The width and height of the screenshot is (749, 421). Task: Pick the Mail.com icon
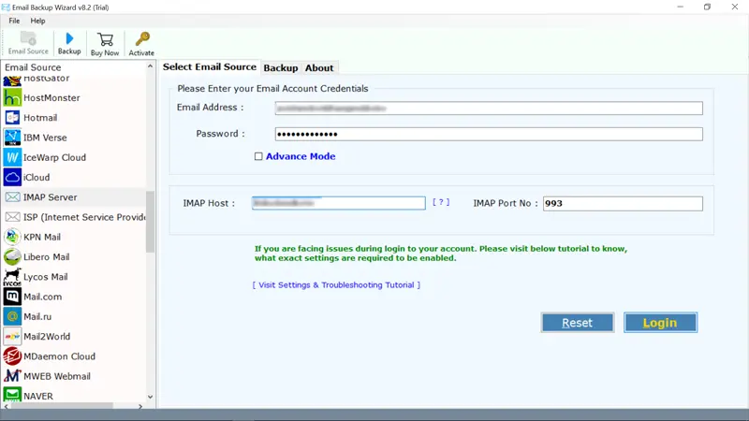[12, 297]
